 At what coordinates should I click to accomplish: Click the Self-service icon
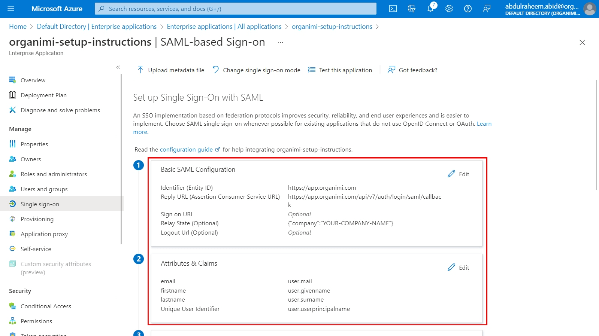12,248
